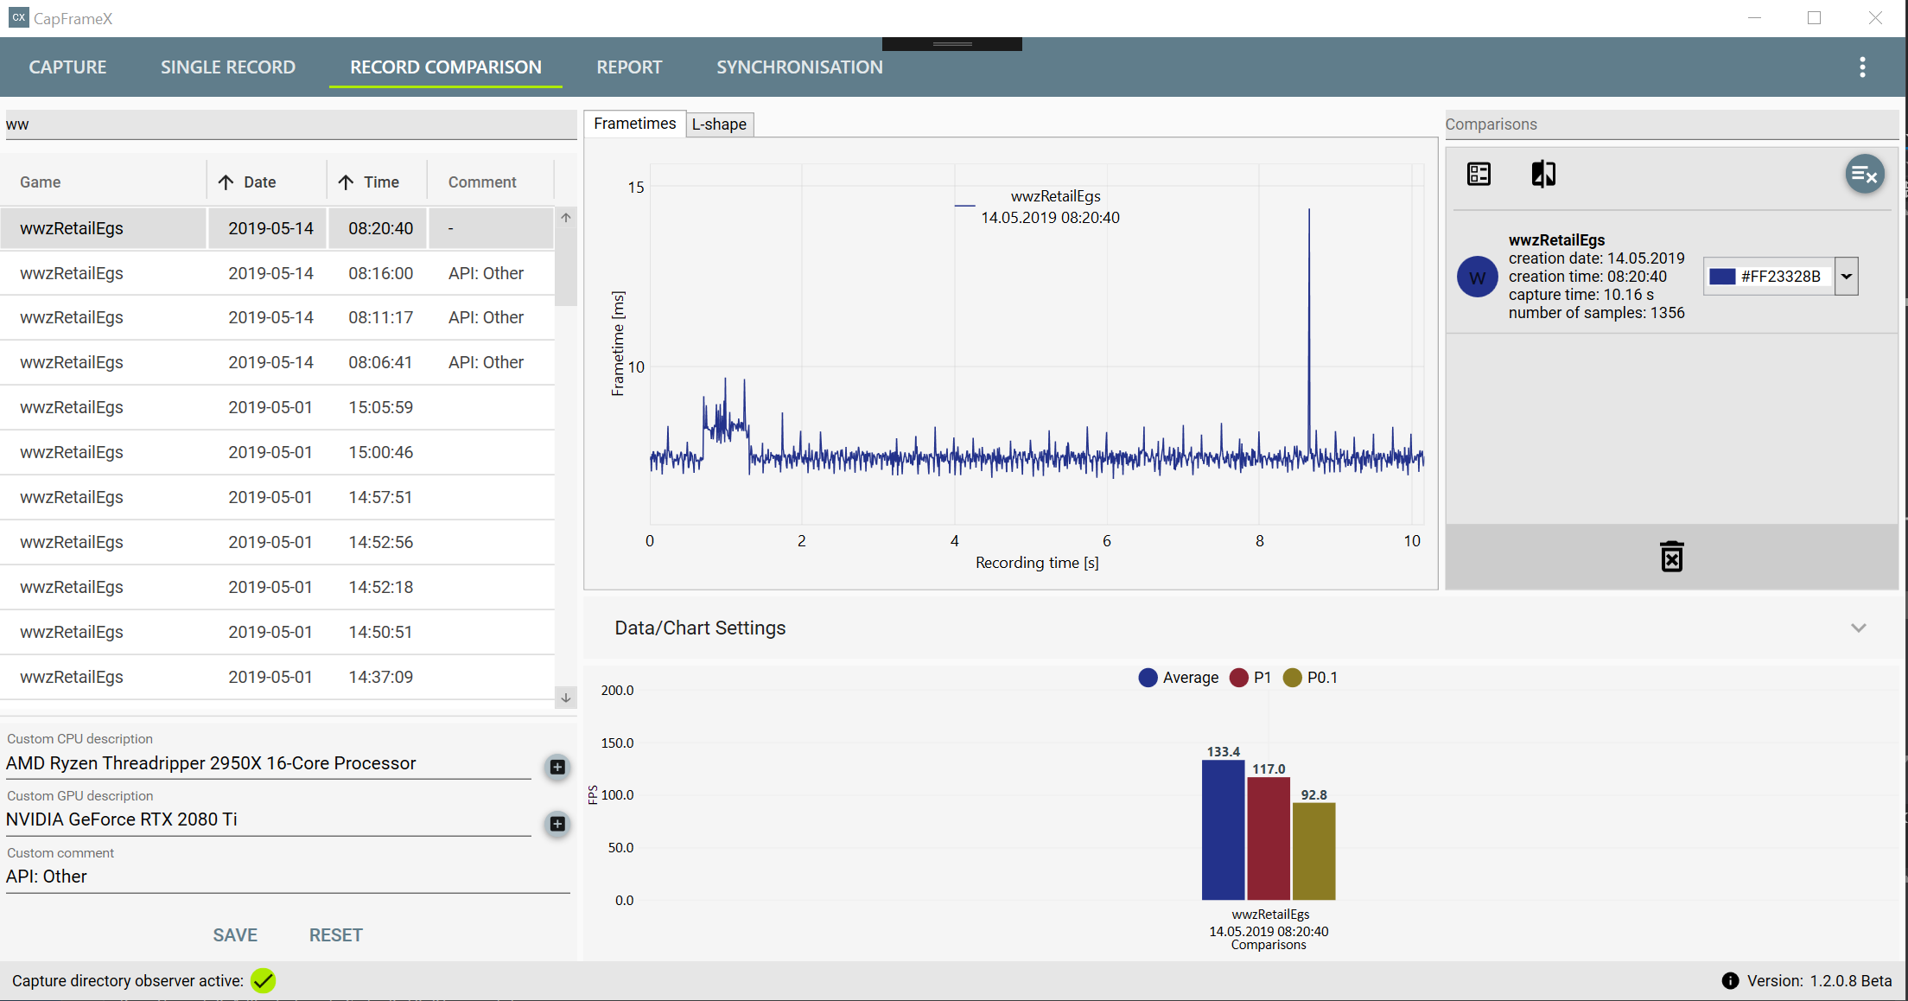Screen dimensions: 1908x1001
Task: Click the Data/Chart Settings header text
Action: pyautogui.click(x=700, y=628)
